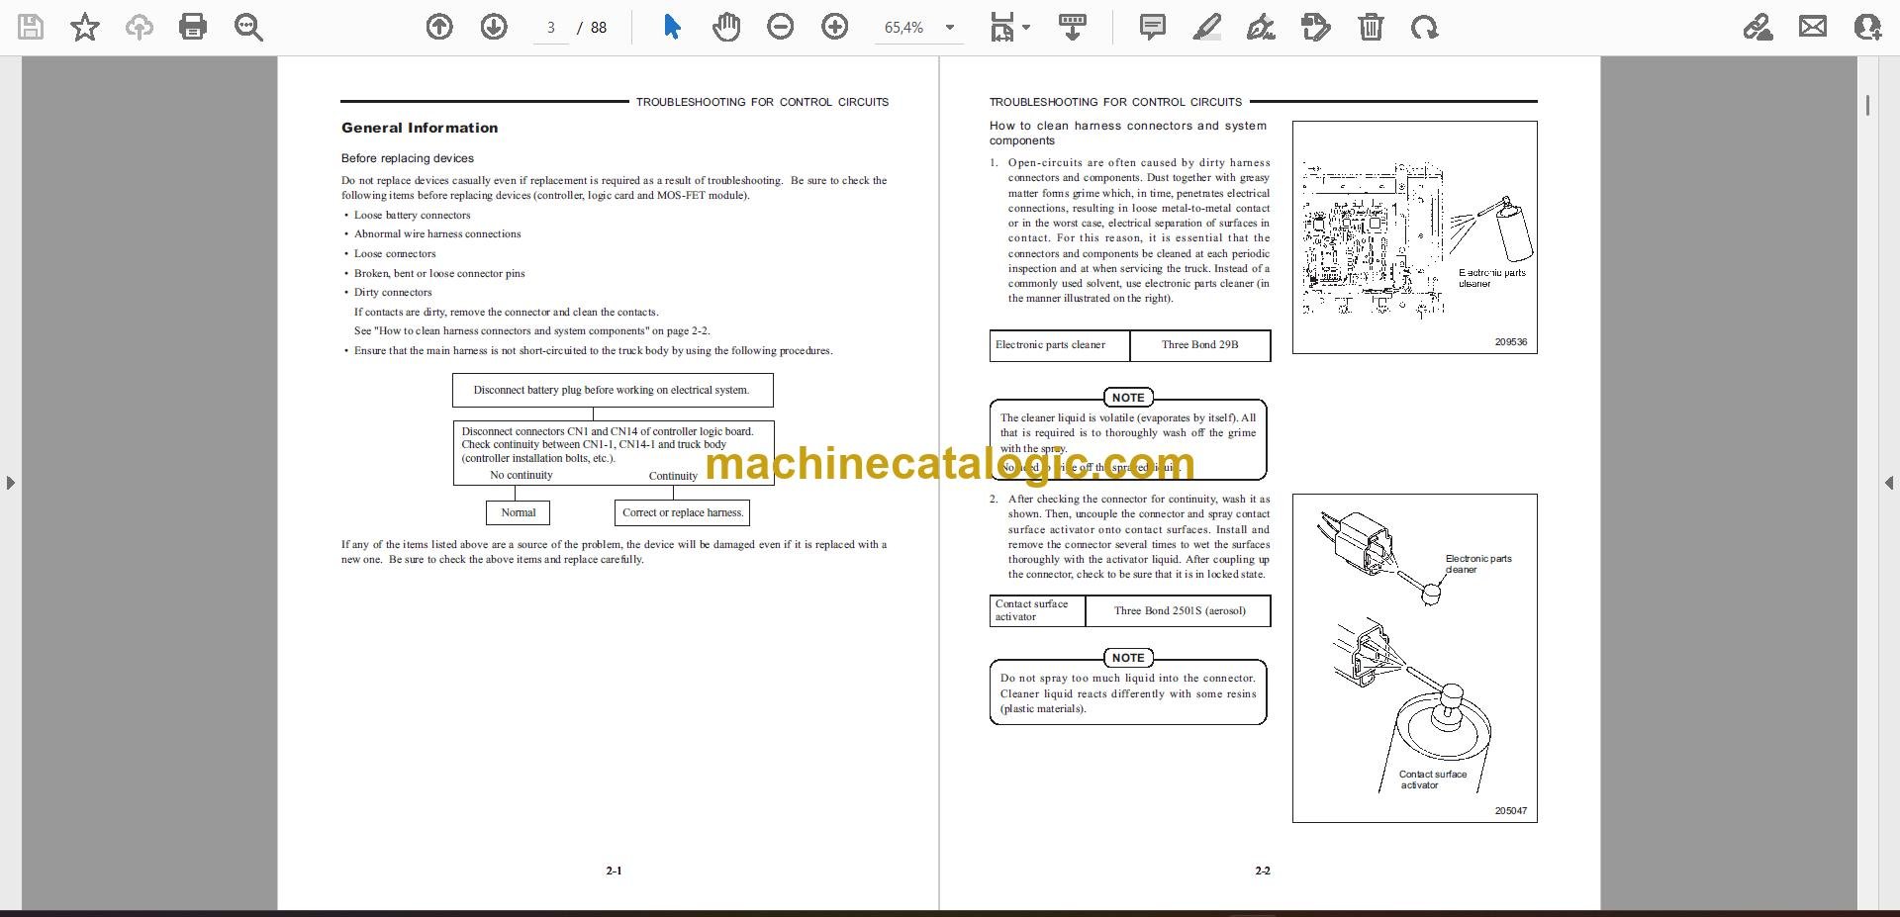The width and height of the screenshot is (1900, 917).
Task: Click the second NOTE label above 'Do not spray'
Action: [1128, 658]
